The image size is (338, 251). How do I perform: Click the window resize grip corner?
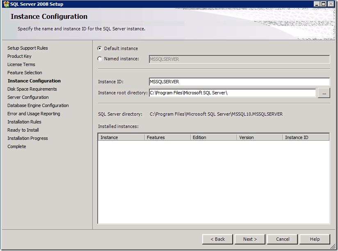click(x=333, y=246)
